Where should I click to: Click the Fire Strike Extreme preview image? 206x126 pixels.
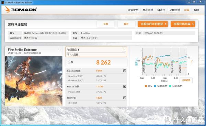pyautogui.click(x=34, y=81)
